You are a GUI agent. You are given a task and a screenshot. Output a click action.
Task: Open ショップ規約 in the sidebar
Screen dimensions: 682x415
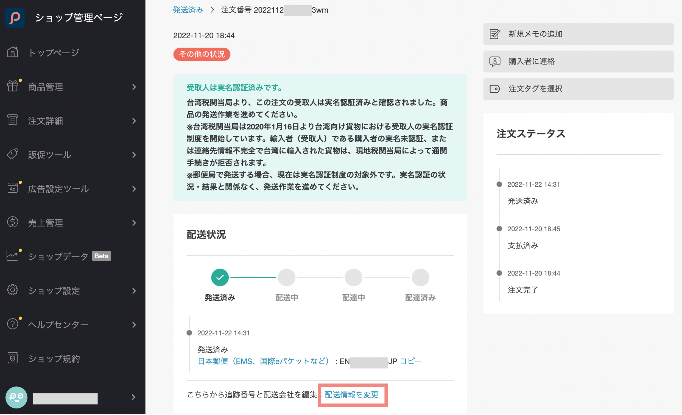(54, 358)
